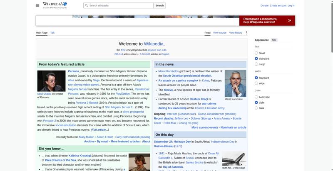Open Kouji Okada photo thumbnail

tap(51, 81)
